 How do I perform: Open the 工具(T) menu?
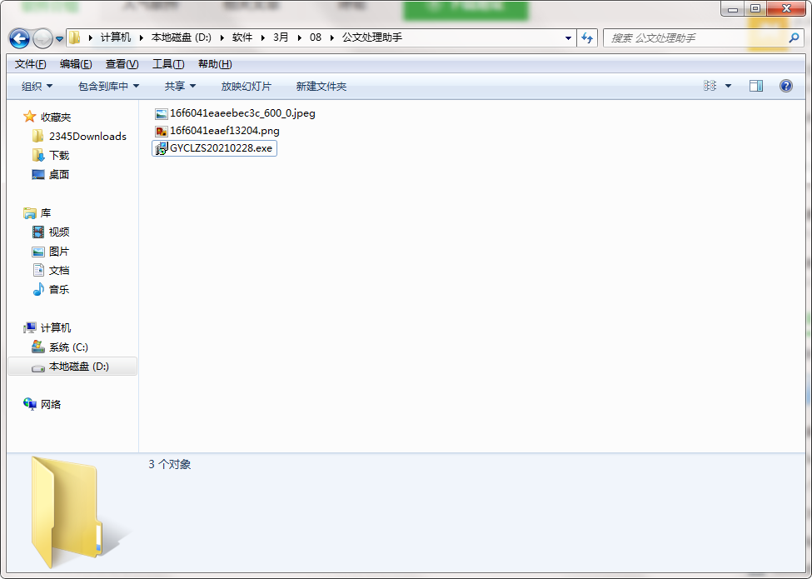168,63
